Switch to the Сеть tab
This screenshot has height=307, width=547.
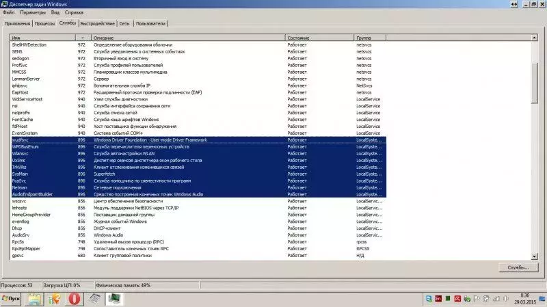point(124,24)
